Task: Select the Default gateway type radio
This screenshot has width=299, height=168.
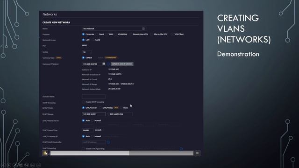Action: [x=83, y=57]
